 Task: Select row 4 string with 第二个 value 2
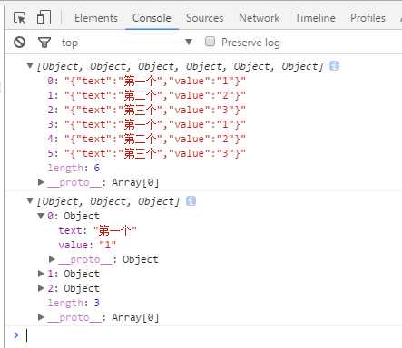point(146,139)
